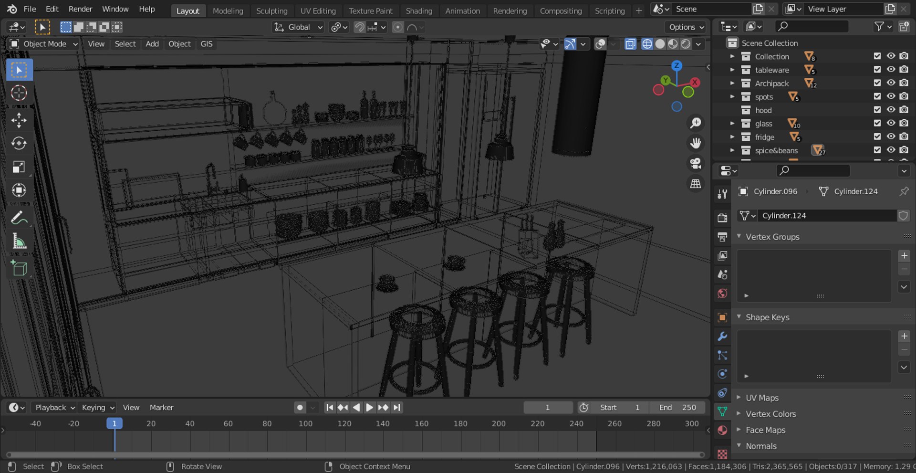The height and width of the screenshot is (473, 916).
Task: Open the World properties tab
Action: tap(722, 294)
